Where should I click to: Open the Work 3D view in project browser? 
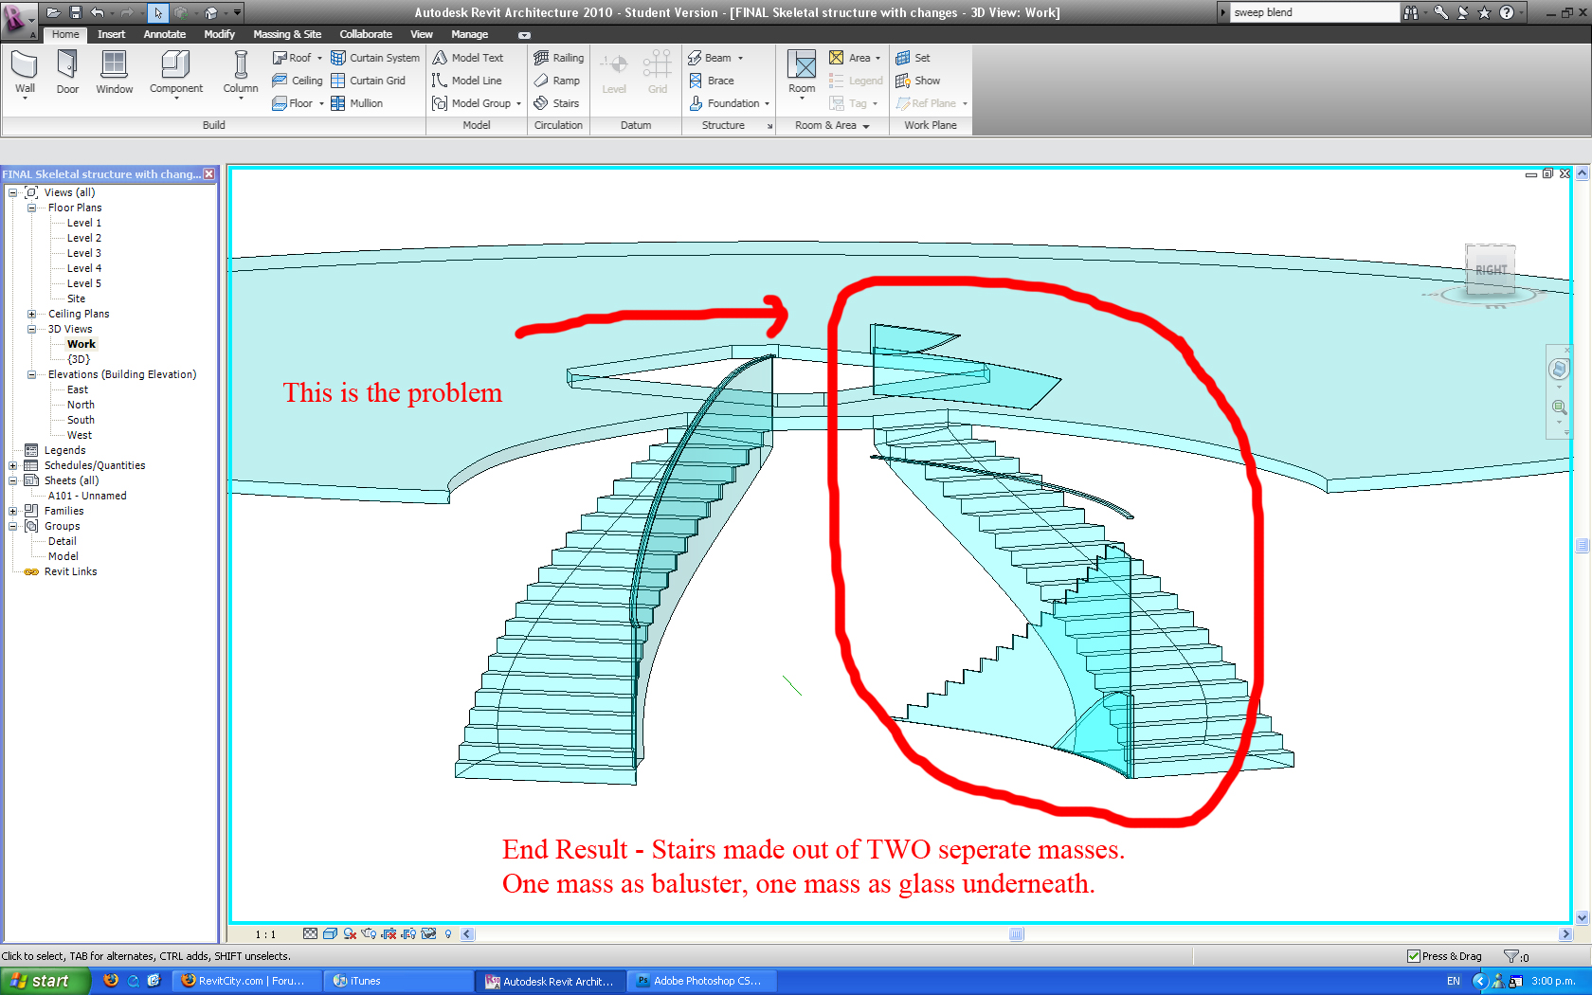pos(81,344)
